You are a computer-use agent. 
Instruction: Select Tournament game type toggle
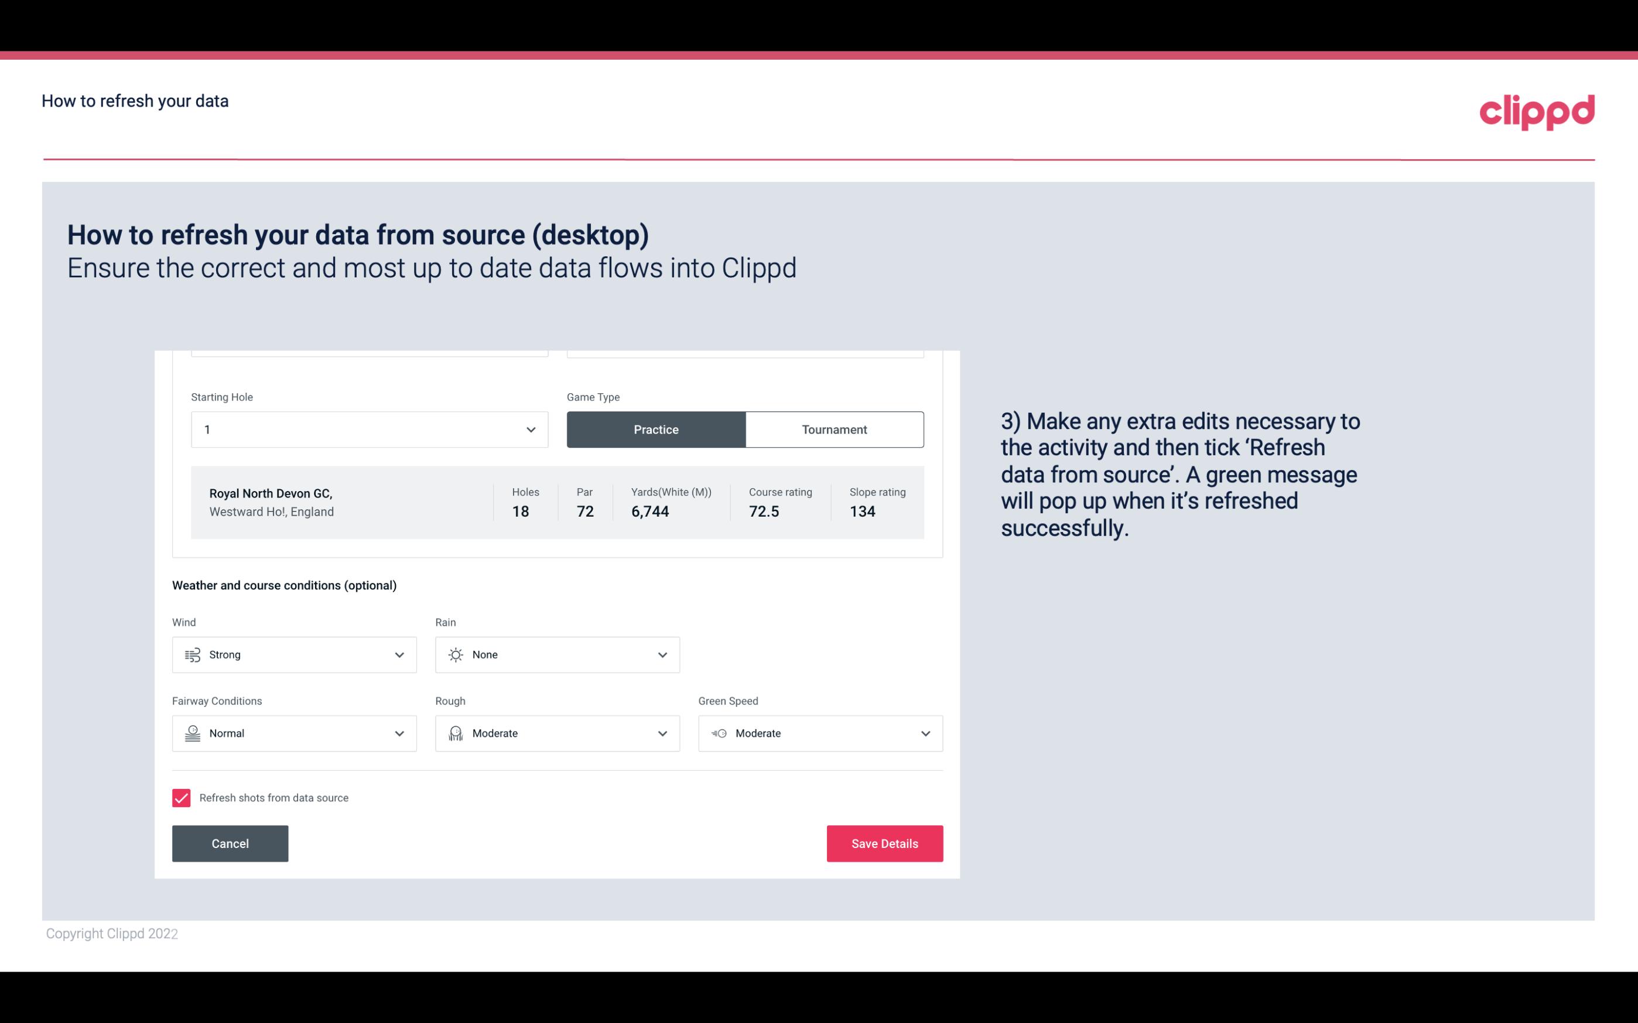click(x=834, y=429)
